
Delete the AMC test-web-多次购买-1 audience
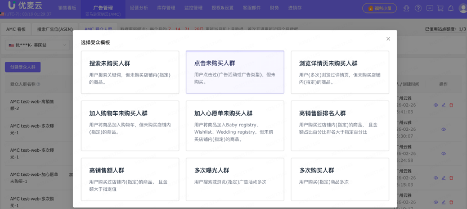pyautogui.click(x=451, y=202)
